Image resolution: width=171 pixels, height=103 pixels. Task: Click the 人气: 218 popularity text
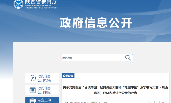pos(103,102)
